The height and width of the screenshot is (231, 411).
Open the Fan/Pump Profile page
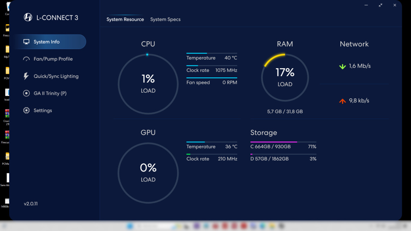53,59
